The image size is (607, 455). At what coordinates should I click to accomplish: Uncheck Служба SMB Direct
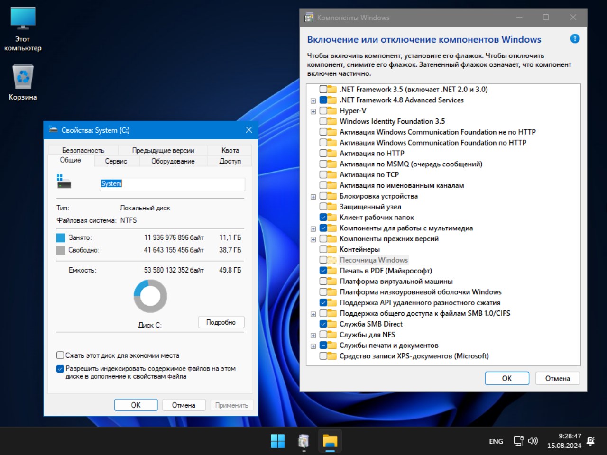coord(323,324)
